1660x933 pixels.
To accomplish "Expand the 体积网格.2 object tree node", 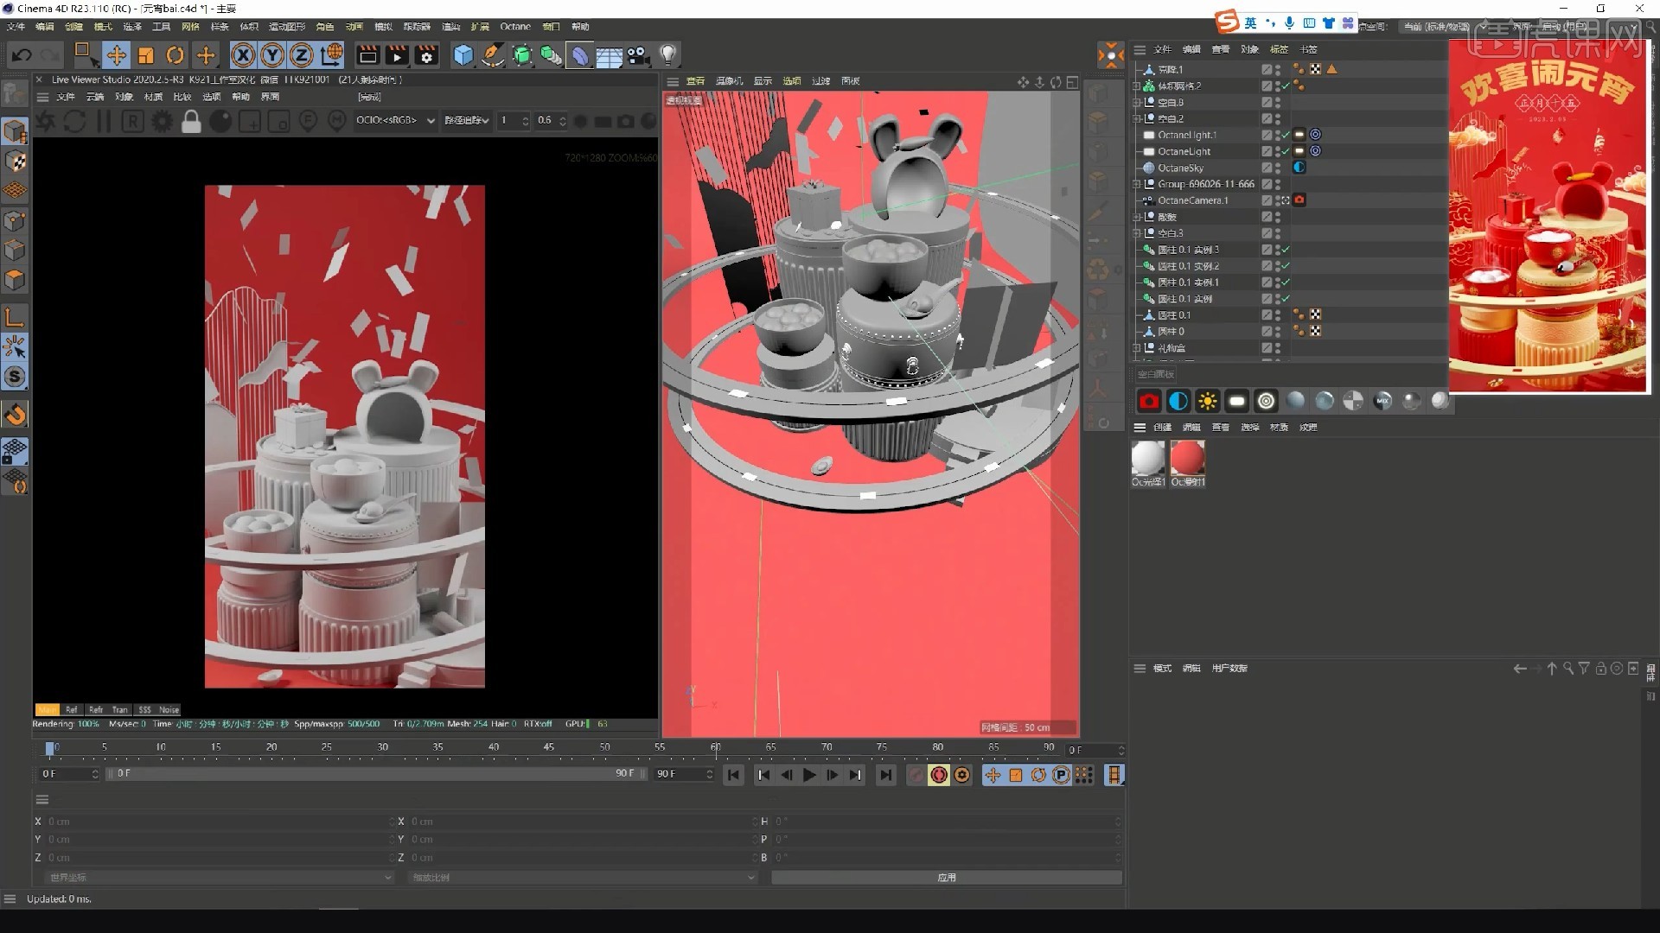I will pyautogui.click(x=1137, y=86).
